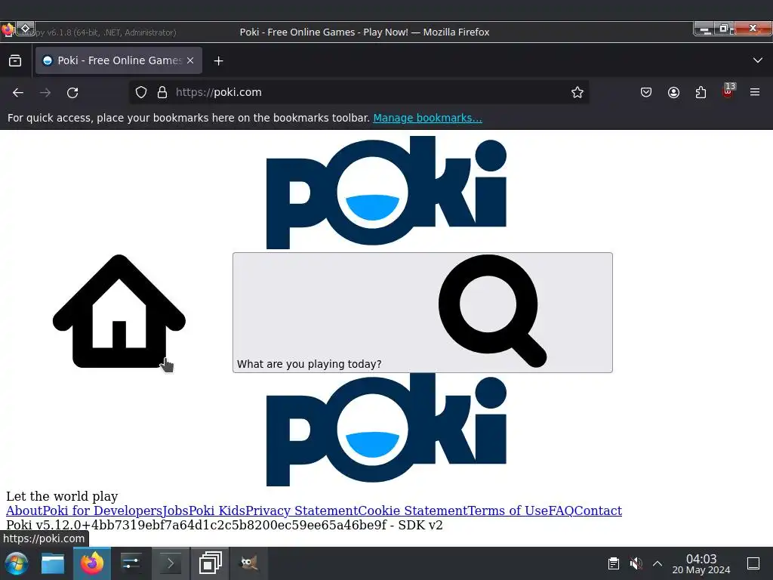The height and width of the screenshot is (580, 773).
Task: Open the GIMP icon in the taskbar
Action: tap(249, 563)
